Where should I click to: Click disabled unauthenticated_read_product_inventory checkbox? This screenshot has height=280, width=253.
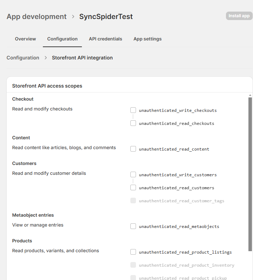tap(133, 265)
